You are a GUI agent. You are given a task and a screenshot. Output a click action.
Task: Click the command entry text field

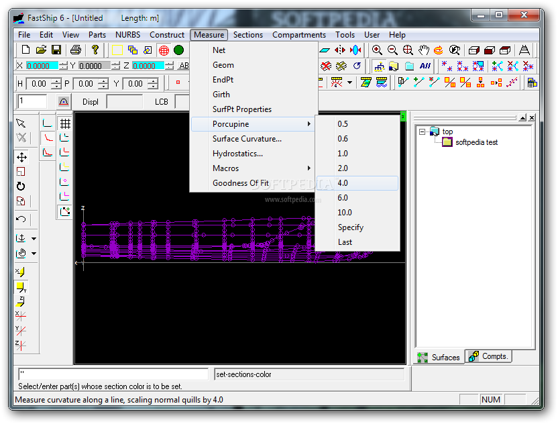[113, 374]
